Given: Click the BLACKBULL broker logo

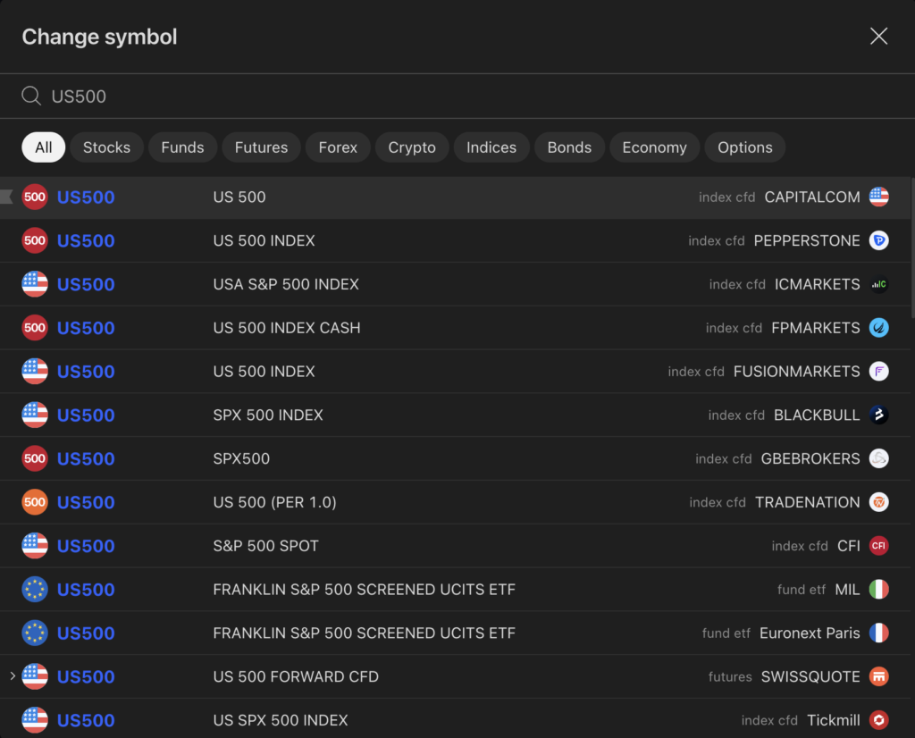Looking at the screenshot, I should 878,415.
